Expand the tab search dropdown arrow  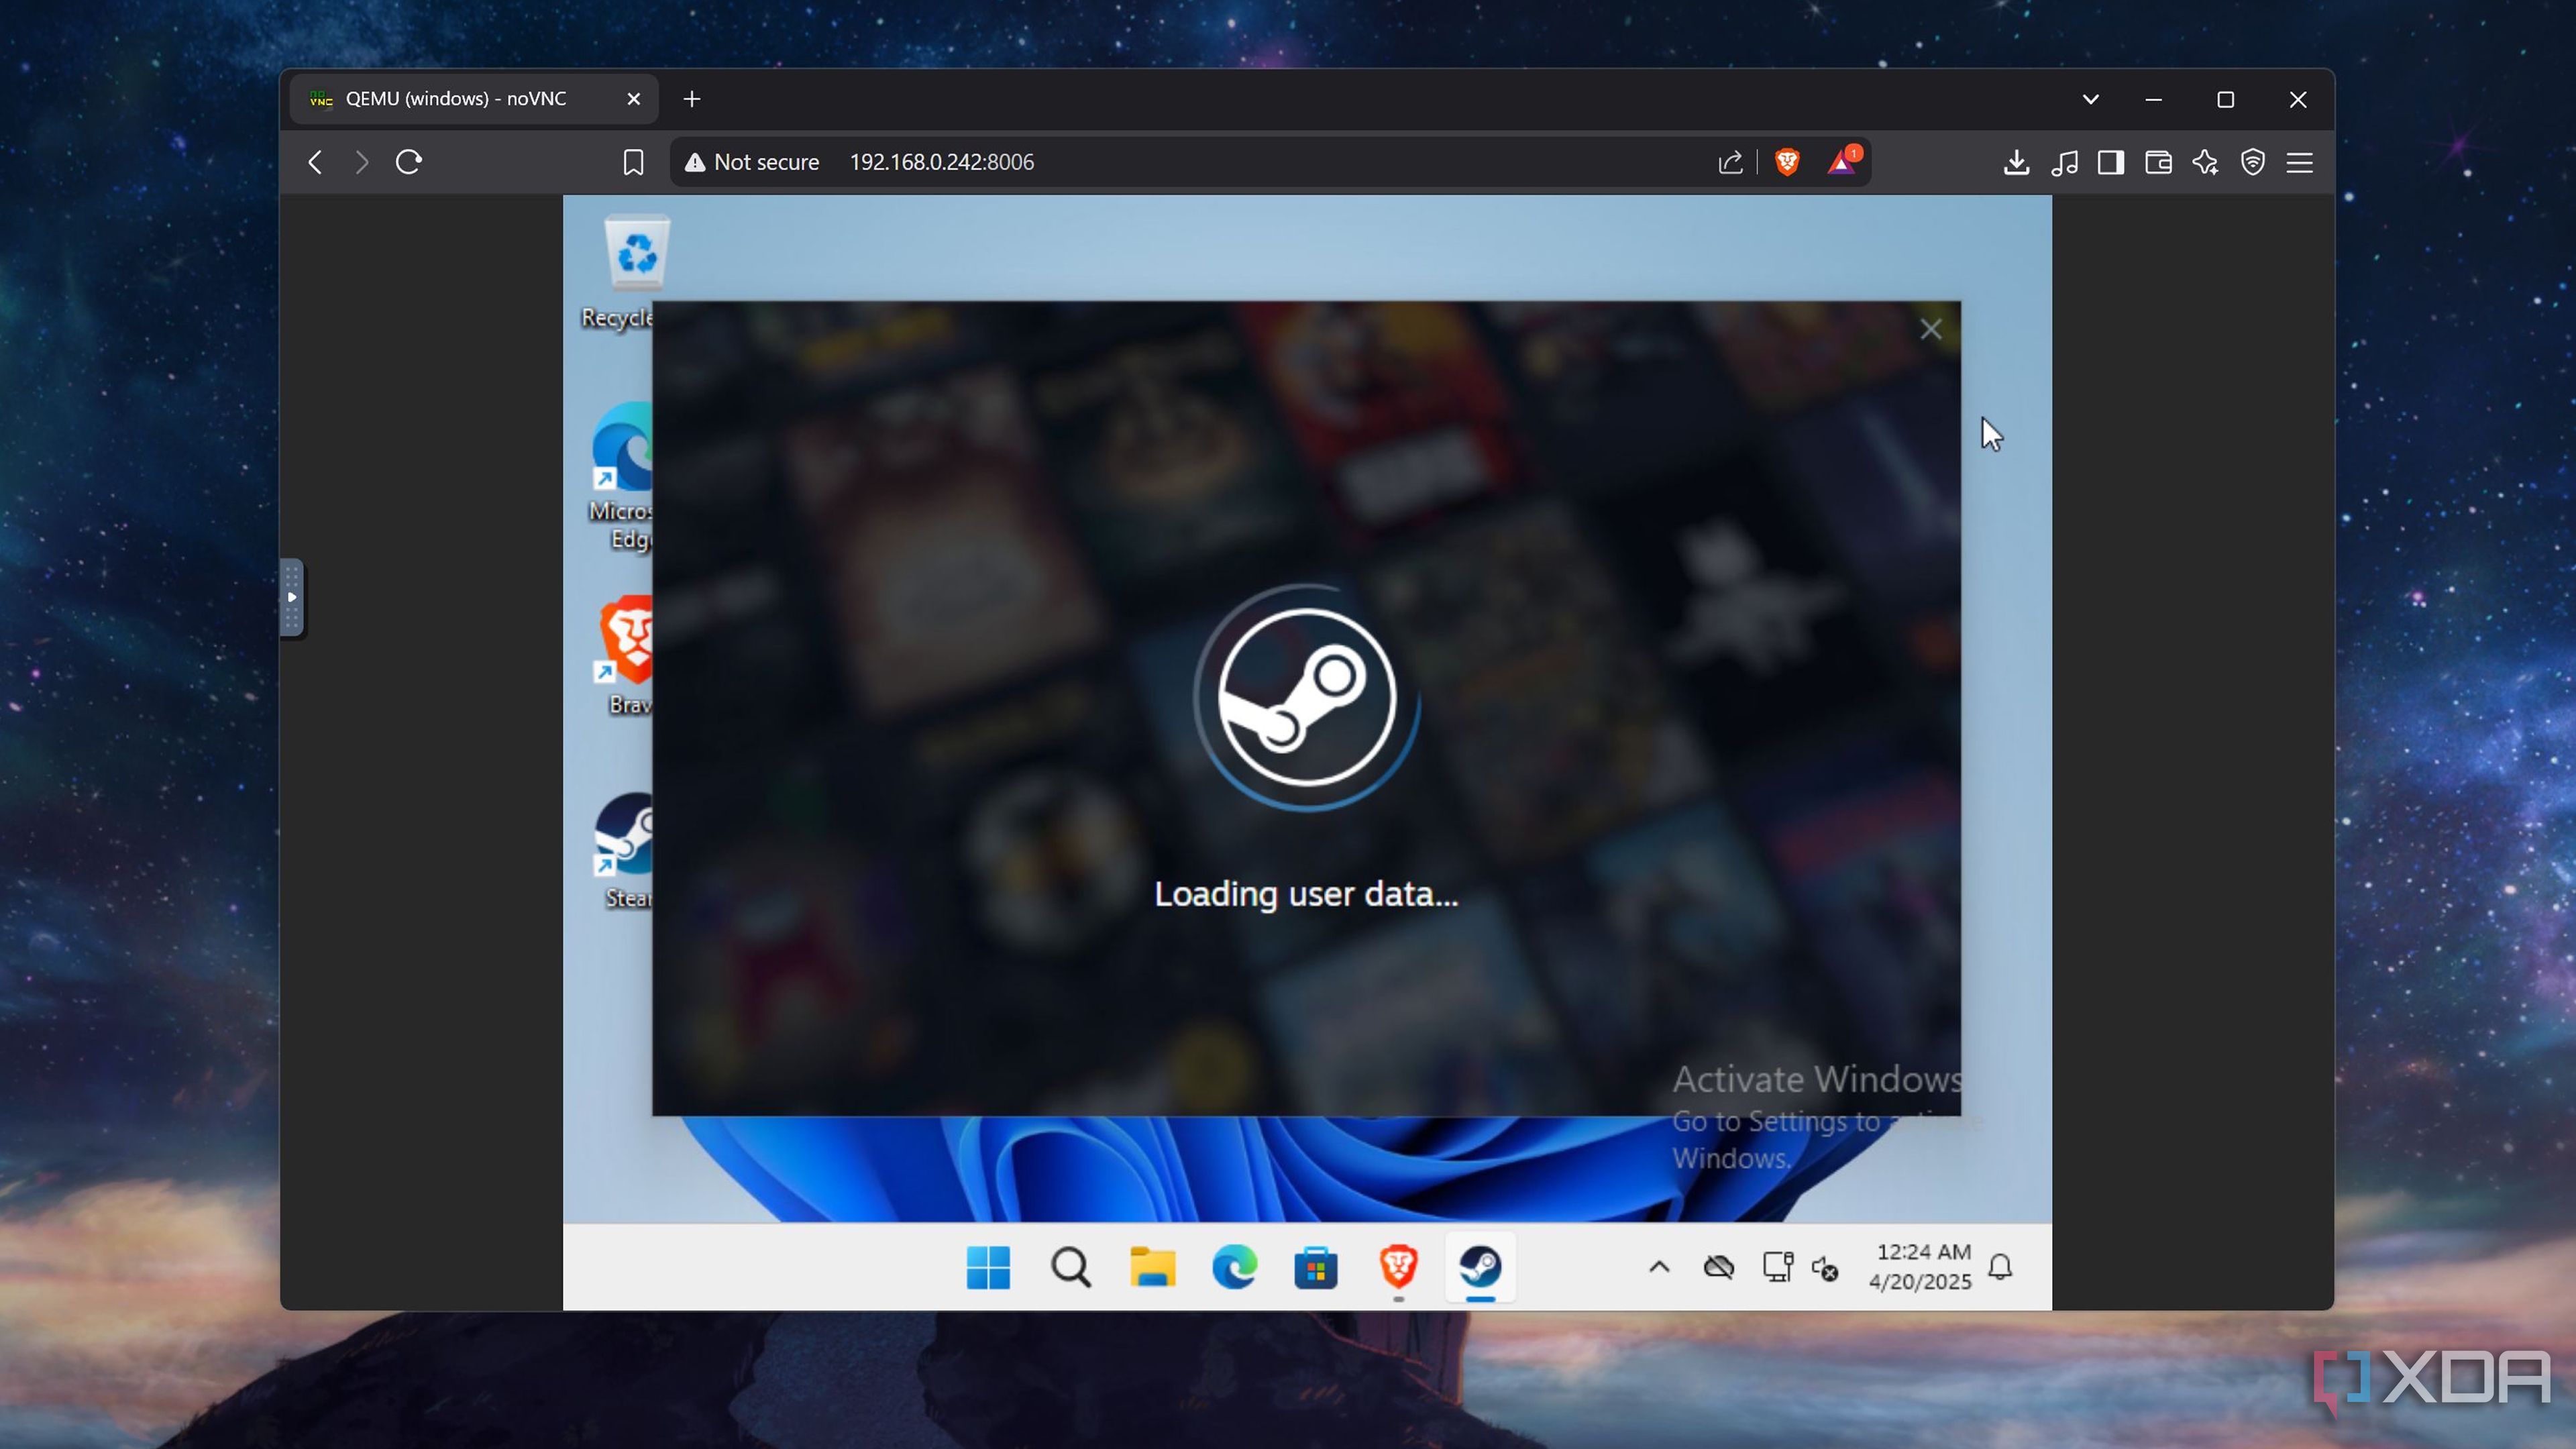click(2090, 99)
